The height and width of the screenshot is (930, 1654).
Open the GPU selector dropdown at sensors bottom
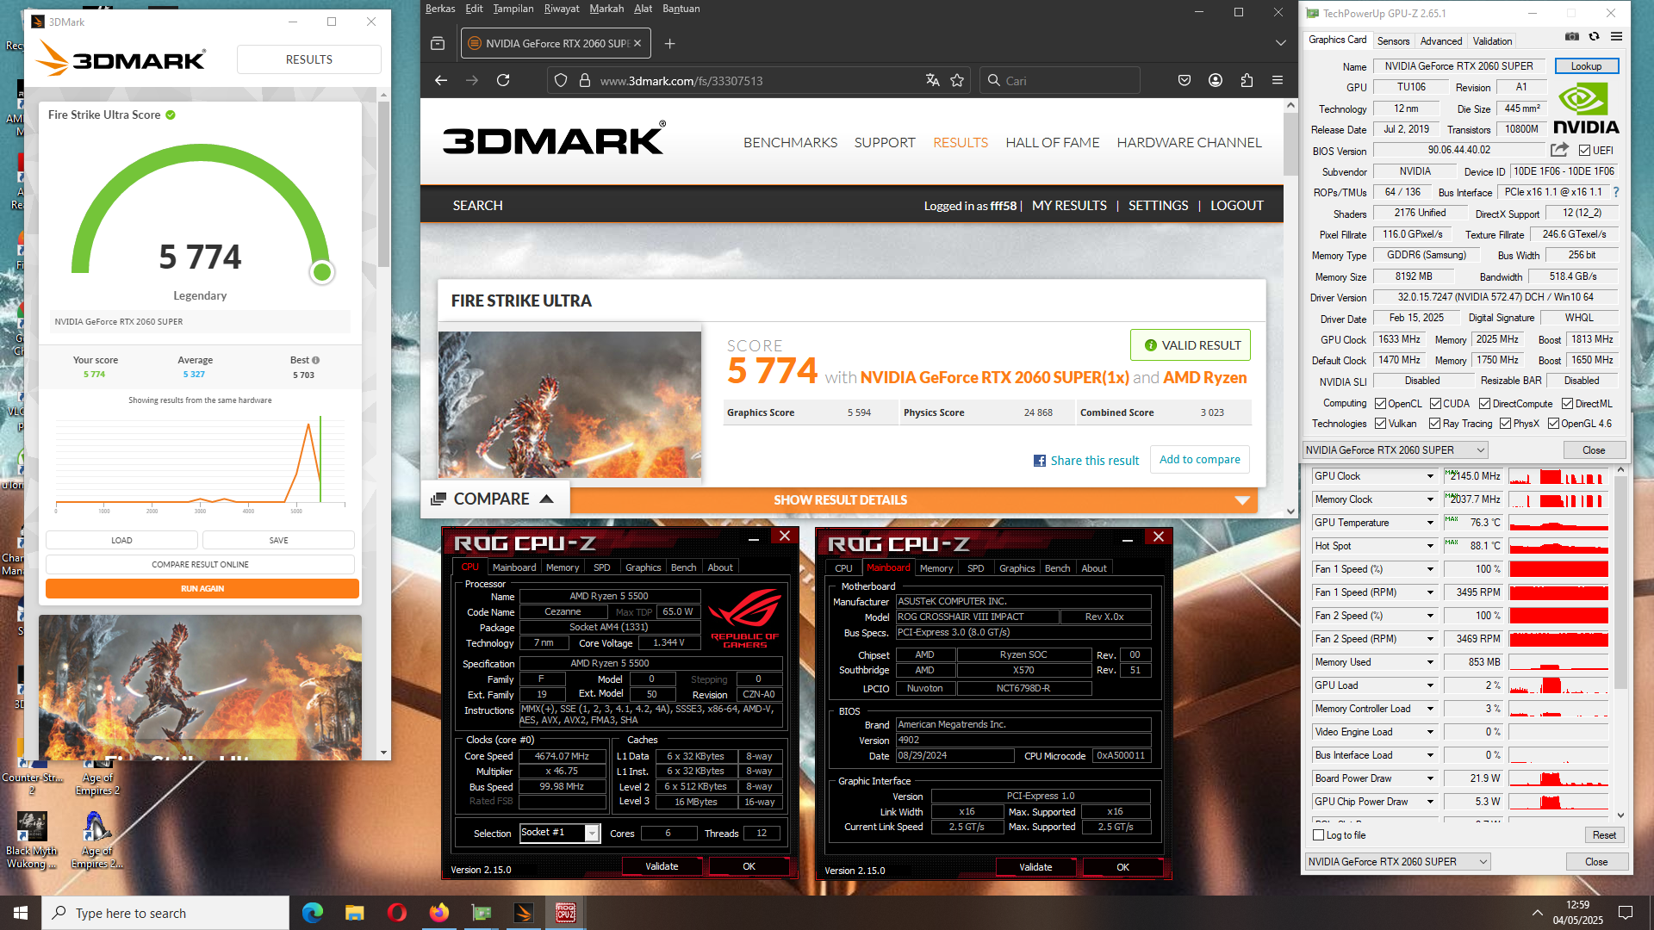(x=1398, y=862)
